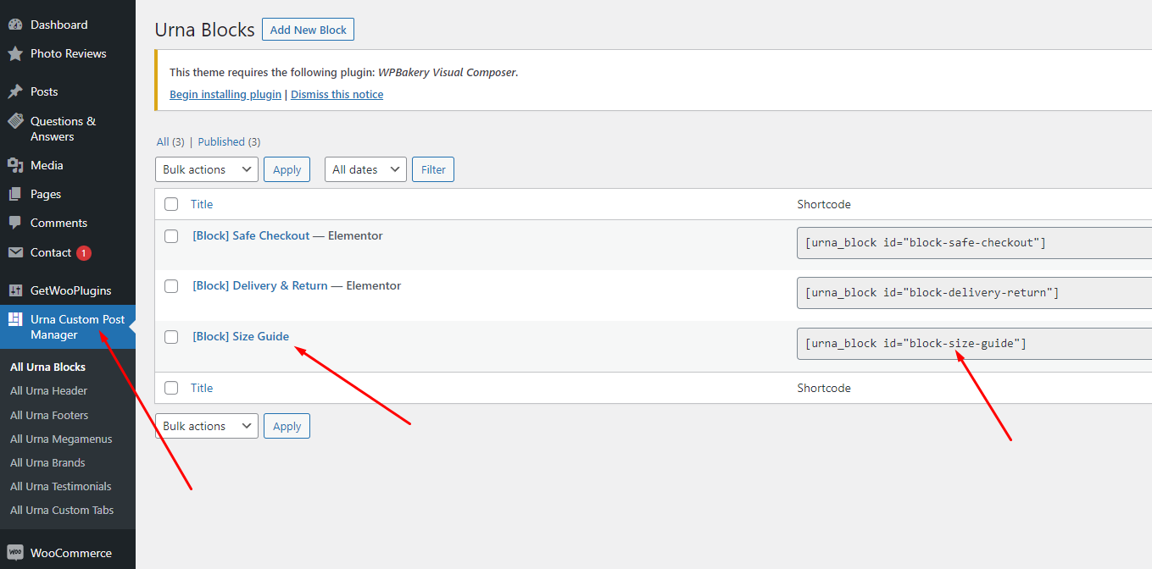1152x569 pixels.
Task: Click the Contact envelope icon
Action: point(15,252)
